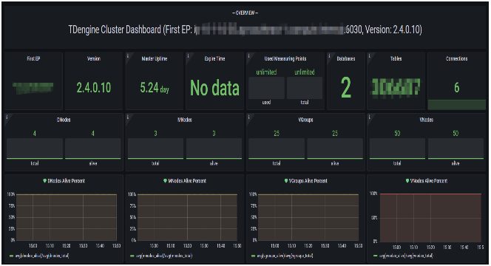Screen dimensions: 491x266
Task: Click the TDengine Cluster Dashboard title text
Action: click(245, 30)
